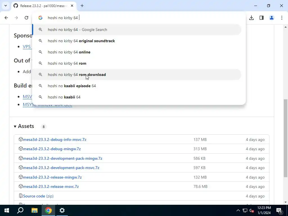Select suggestion ending in just 'rom'

click(x=137, y=63)
